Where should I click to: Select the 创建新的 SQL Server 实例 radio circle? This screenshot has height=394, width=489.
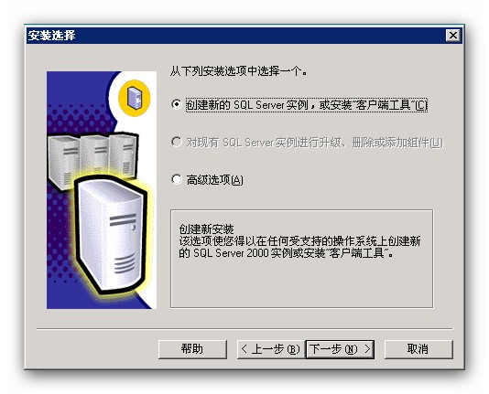point(177,104)
